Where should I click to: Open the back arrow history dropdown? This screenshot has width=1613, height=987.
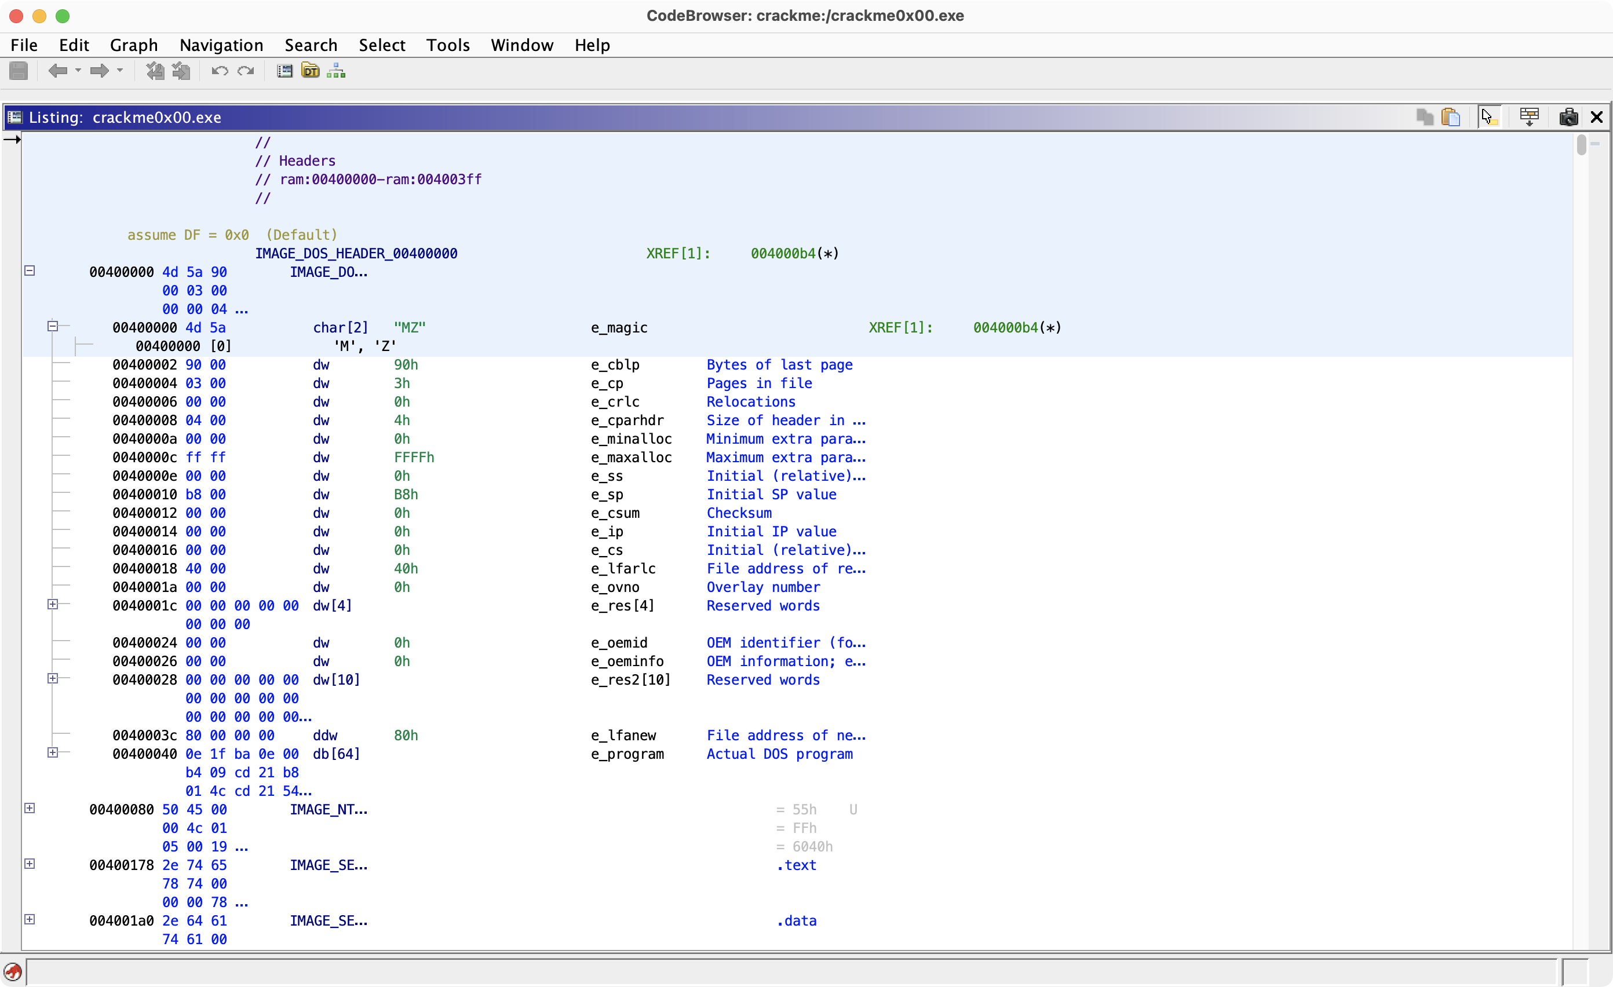point(78,71)
